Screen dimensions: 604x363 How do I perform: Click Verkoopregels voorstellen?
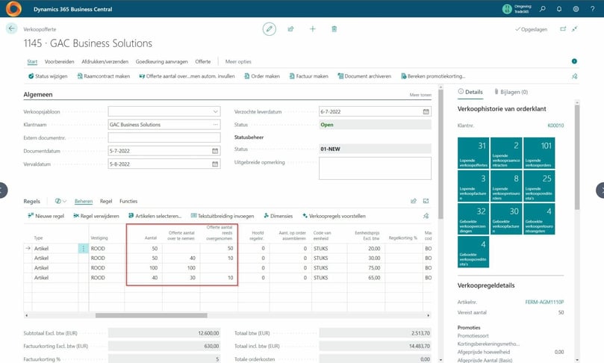334,216
